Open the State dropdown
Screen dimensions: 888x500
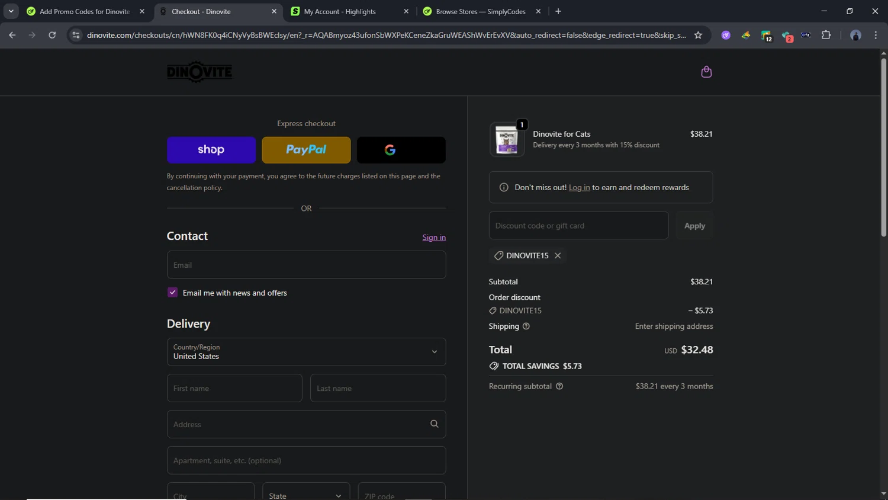click(x=305, y=495)
